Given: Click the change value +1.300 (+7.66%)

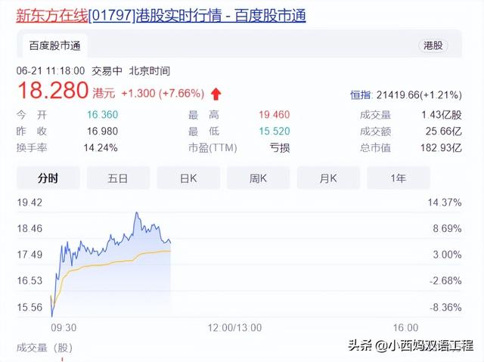Looking at the screenshot, I should [163, 93].
